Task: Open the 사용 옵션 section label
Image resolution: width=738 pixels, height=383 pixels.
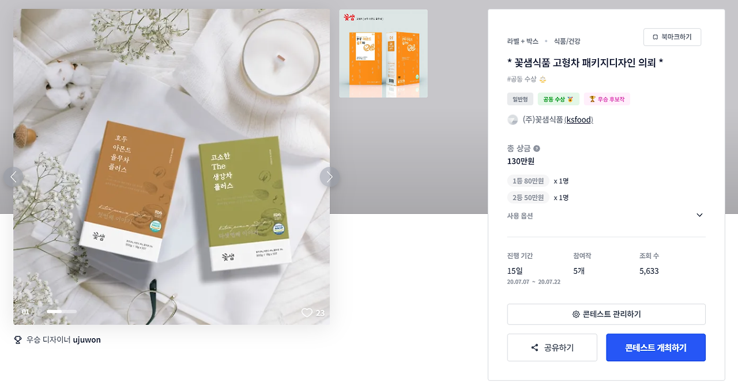Action: pyautogui.click(x=520, y=216)
